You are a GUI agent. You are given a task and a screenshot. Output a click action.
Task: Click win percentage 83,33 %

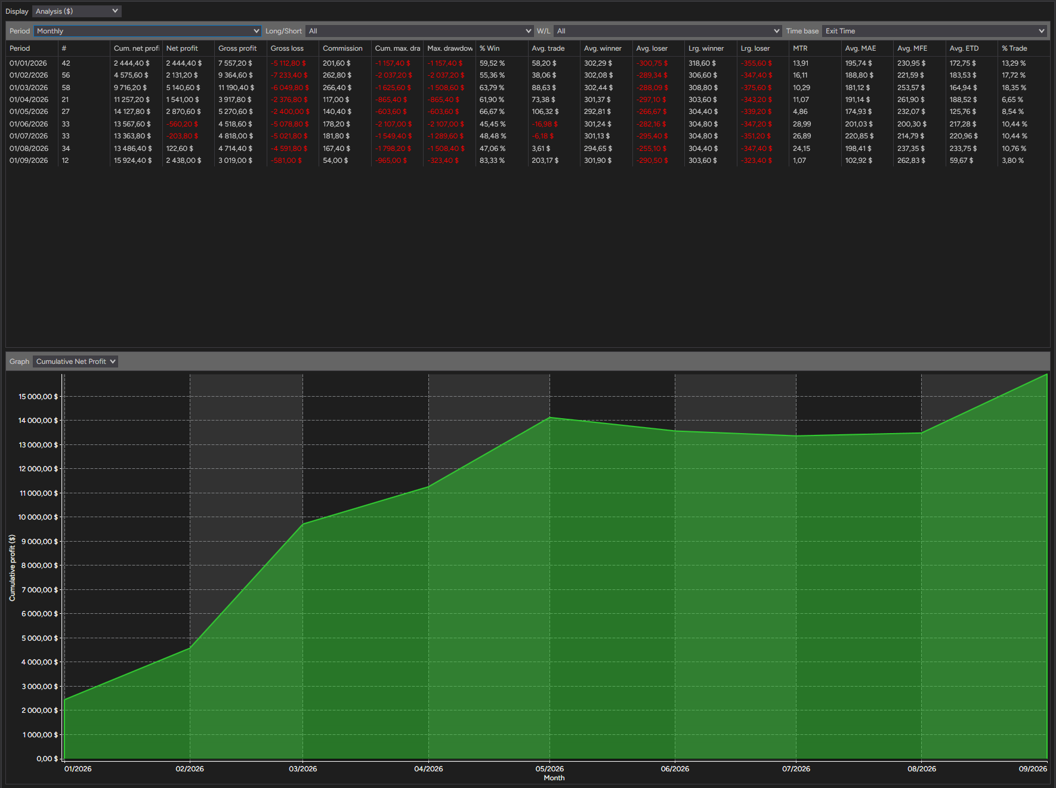pos(492,160)
